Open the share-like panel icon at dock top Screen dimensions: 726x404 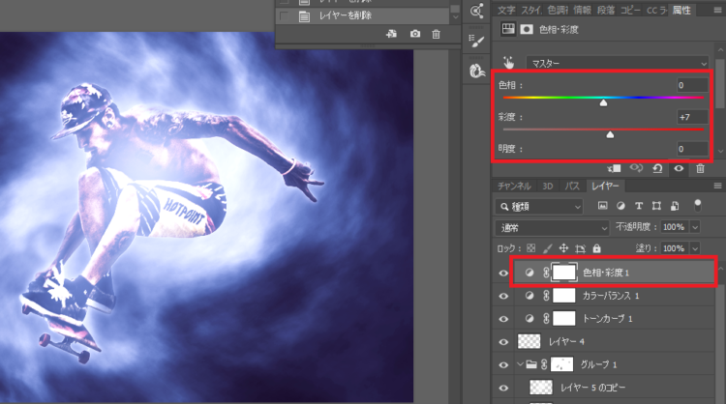[x=476, y=11]
